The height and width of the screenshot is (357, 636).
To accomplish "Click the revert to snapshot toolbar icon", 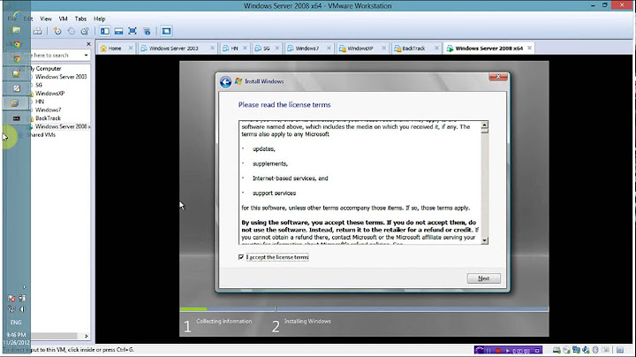I will point(72,31).
